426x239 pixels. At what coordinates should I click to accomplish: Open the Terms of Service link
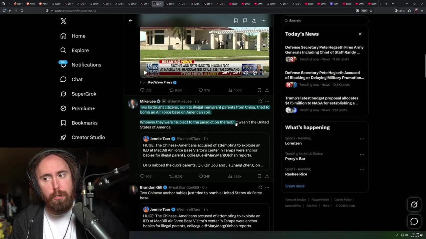tap(295, 200)
